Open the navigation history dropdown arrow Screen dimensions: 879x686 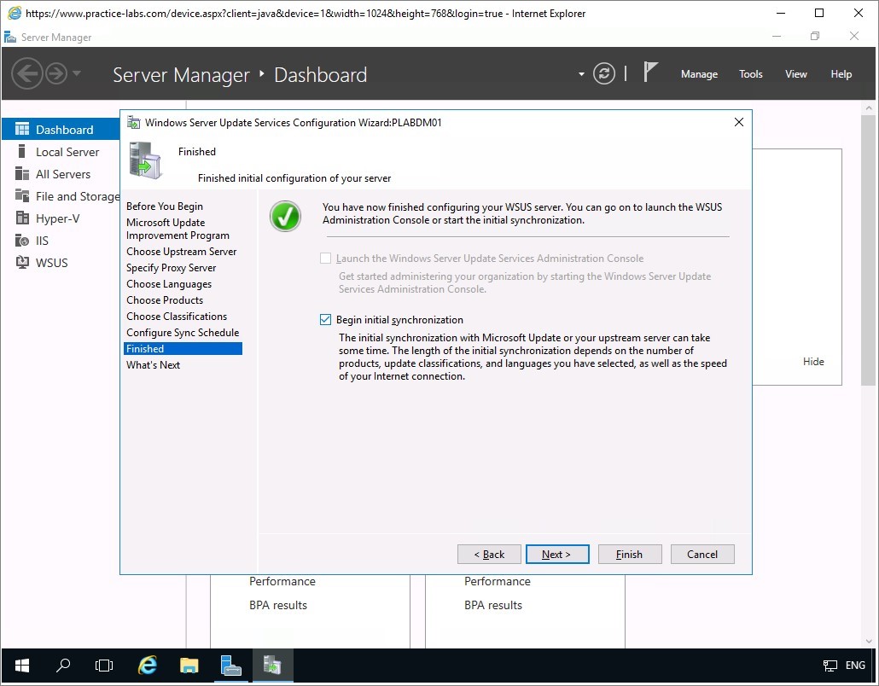pos(77,74)
